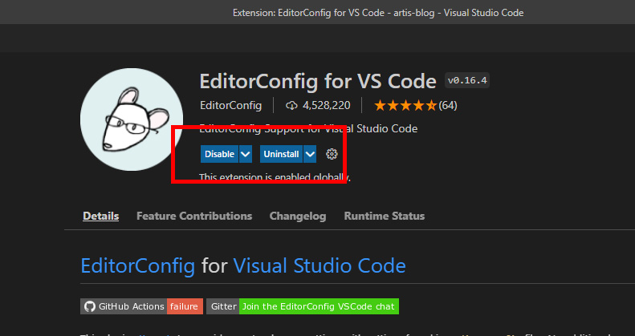Expand the Uninstall button dropdown arrow
Screen dimensions: 635x336
coord(310,154)
